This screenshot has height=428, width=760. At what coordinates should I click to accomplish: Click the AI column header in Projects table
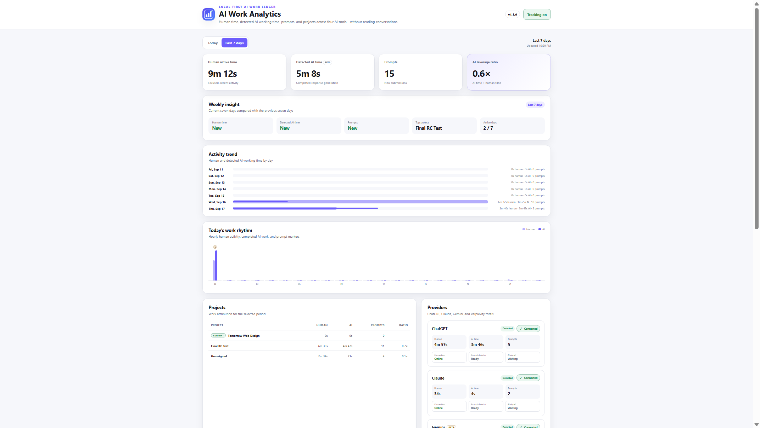coord(351,325)
